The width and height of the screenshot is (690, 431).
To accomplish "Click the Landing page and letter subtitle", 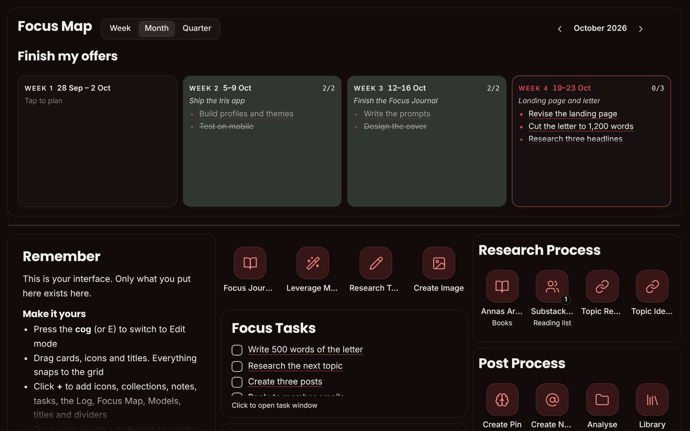I will 559,101.
